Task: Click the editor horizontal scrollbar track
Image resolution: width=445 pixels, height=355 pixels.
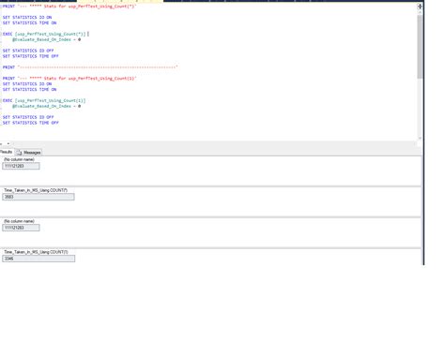Action: [x=214, y=144]
